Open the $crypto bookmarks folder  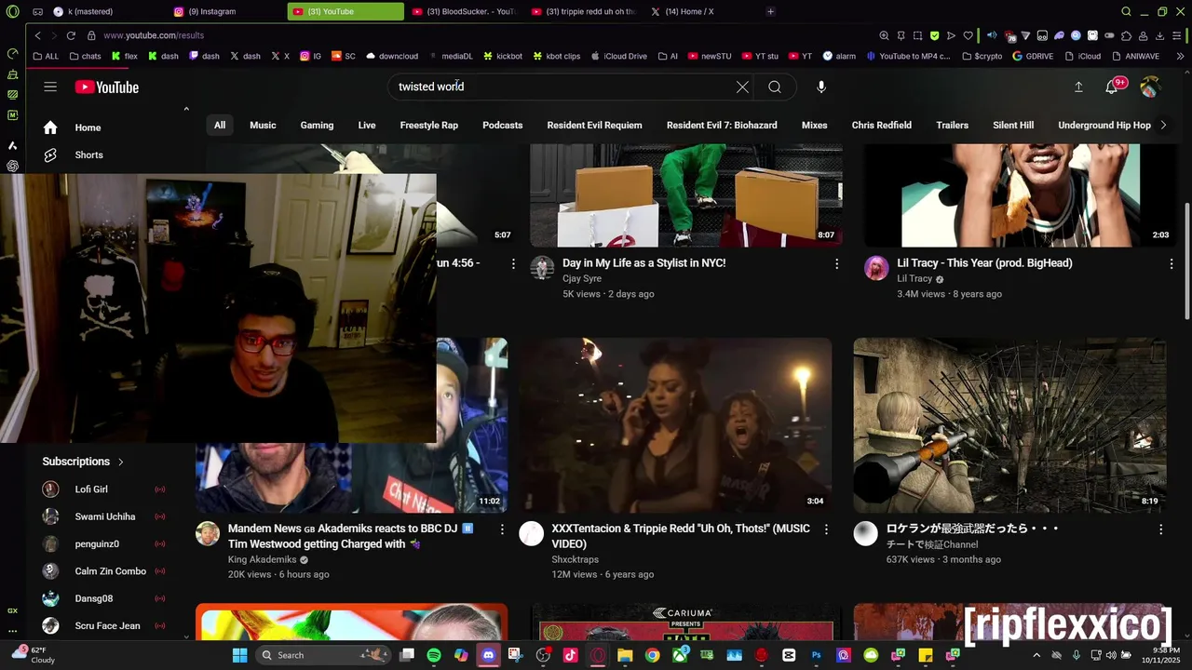pyautogui.click(x=982, y=56)
